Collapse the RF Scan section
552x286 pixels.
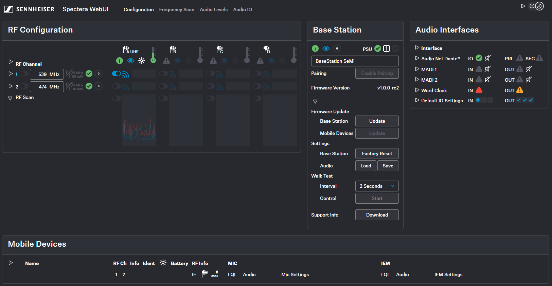pyautogui.click(x=10, y=98)
